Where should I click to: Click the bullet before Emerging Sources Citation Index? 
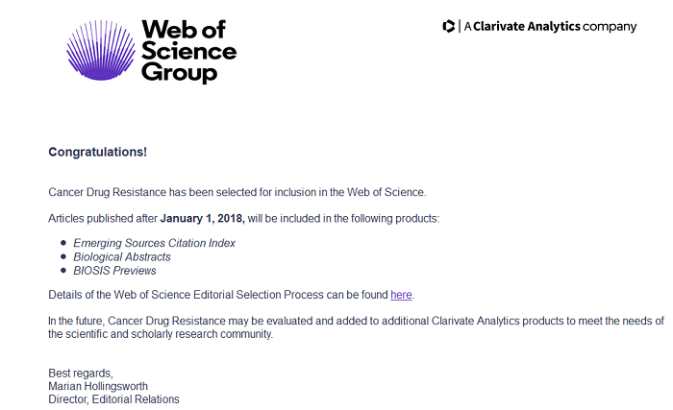click(x=63, y=243)
